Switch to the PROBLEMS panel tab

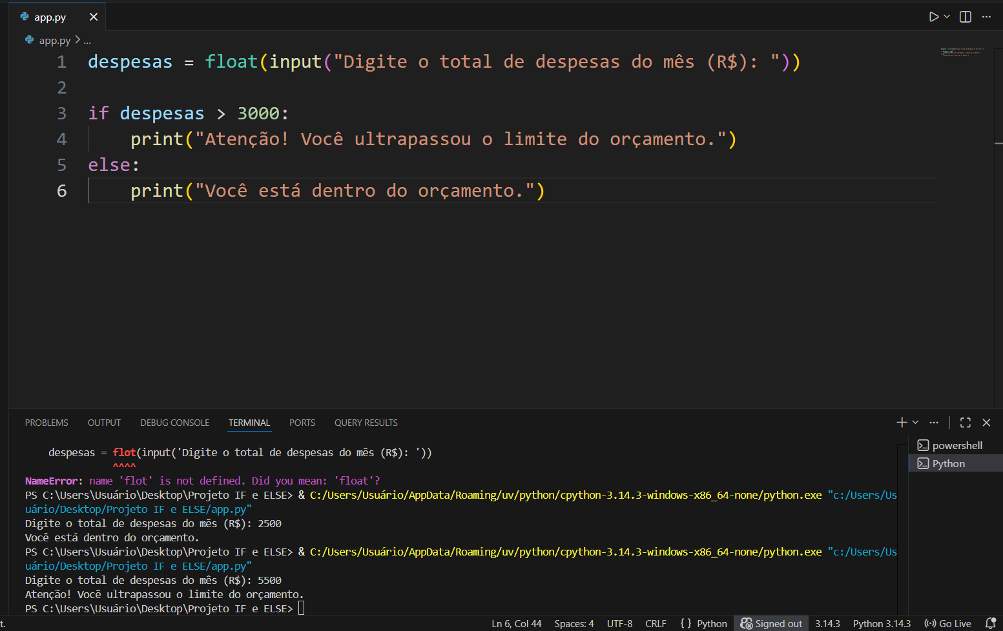[x=47, y=423]
